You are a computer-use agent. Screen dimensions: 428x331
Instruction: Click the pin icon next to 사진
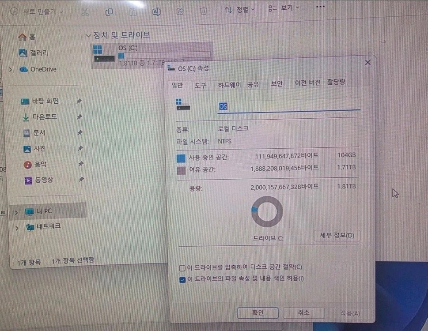(80, 148)
